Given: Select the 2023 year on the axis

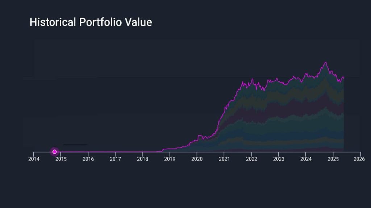Looking at the screenshot, I should click(x=279, y=159).
